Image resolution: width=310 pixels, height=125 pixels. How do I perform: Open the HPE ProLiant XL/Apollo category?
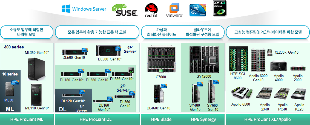point(268,119)
